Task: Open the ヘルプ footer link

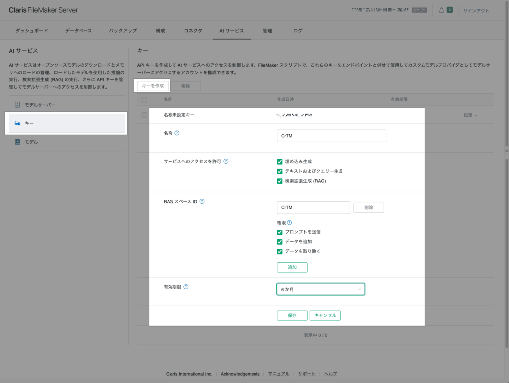Action: 330,374
